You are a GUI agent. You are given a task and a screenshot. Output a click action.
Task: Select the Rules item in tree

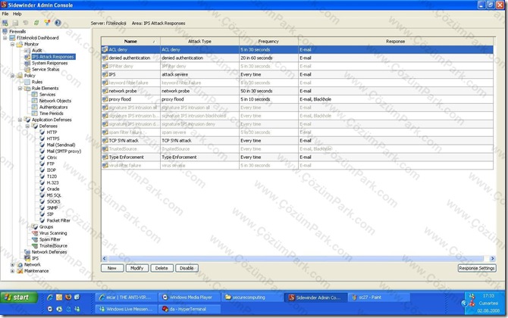click(37, 82)
